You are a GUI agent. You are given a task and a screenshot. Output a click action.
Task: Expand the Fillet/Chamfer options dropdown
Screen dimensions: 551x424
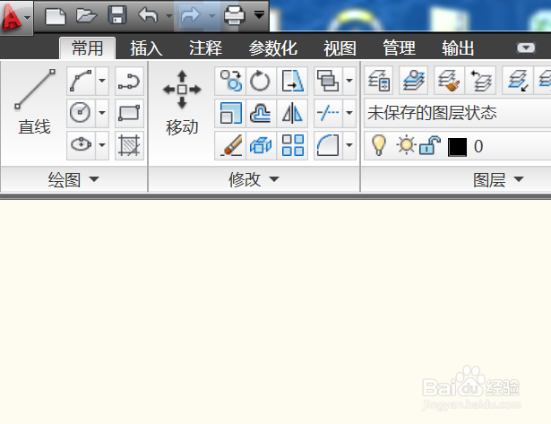pos(349,145)
